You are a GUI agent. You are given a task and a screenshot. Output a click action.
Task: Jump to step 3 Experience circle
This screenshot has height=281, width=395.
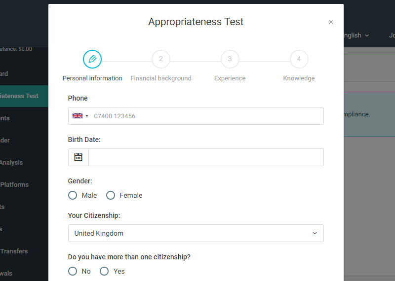click(x=230, y=59)
